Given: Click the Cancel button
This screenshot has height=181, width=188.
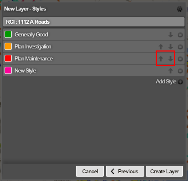Looking at the screenshot, I should click(90, 171).
